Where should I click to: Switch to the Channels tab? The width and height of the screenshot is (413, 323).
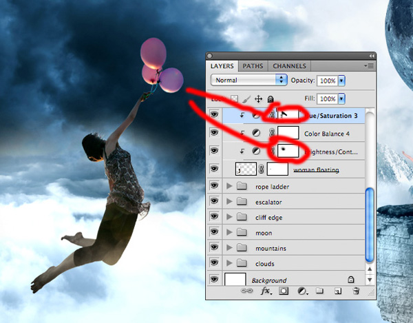click(x=290, y=66)
